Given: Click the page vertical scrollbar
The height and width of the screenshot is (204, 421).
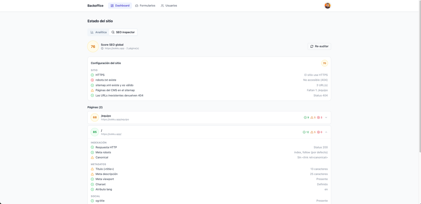Looking at the screenshot, I should click(419, 77).
